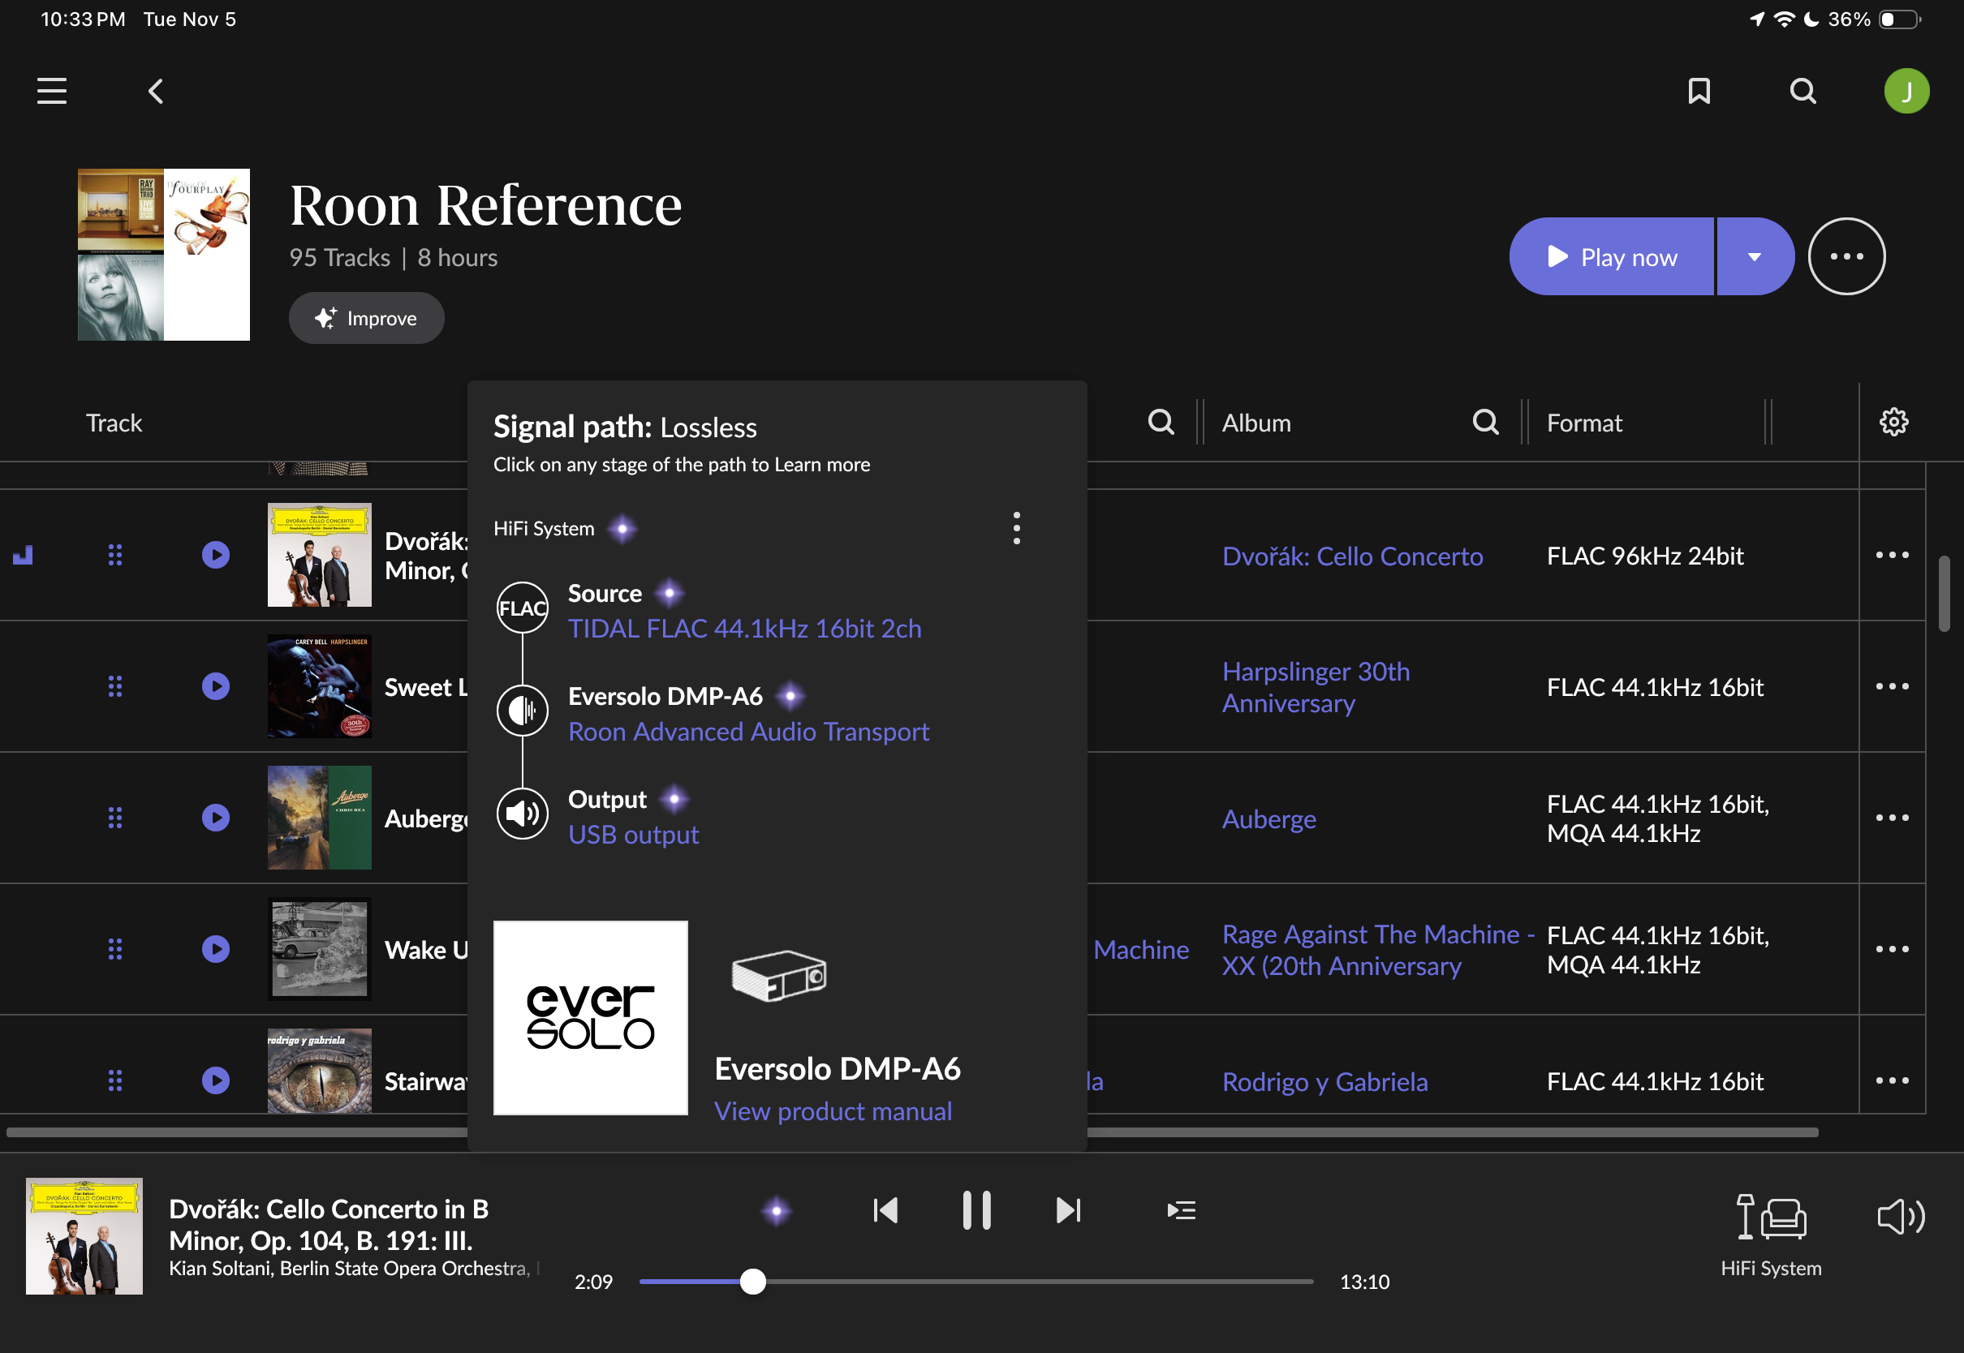The width and height of the screenshot is (1964, 1353).
Task: Click TIDAL FLAC 44.1kHz 16bit 2ch source
Action: (744, 628)
